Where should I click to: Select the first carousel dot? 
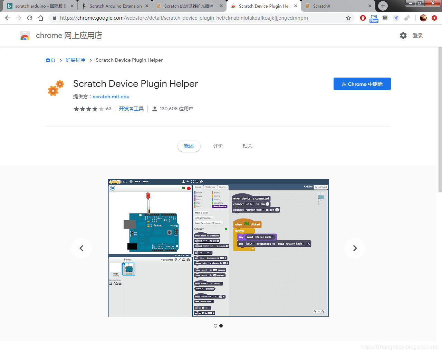(x=215, y=326)
